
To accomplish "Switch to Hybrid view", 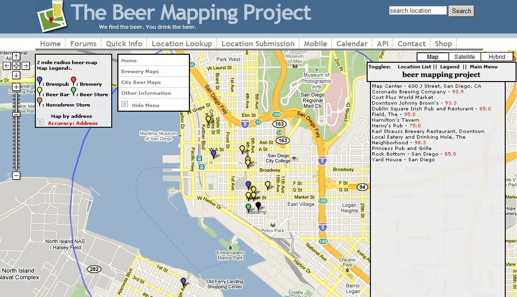I will 497,57.
